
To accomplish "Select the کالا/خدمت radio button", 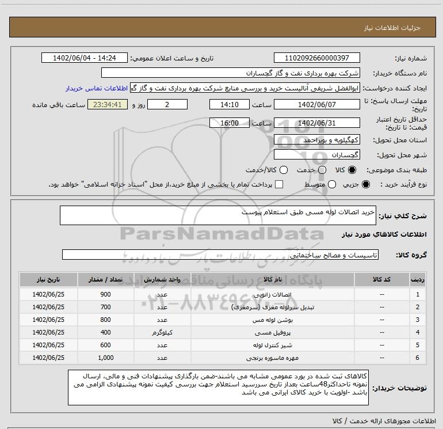I will click(284, 170).
